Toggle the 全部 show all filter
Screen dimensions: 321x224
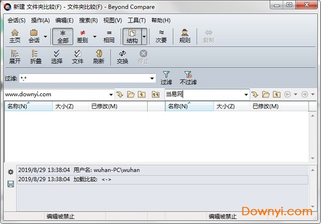[63, 36]
